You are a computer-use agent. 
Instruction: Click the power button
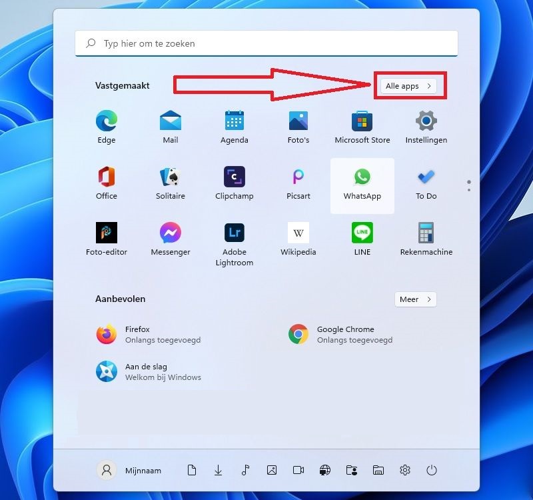(x=431, y=471)
